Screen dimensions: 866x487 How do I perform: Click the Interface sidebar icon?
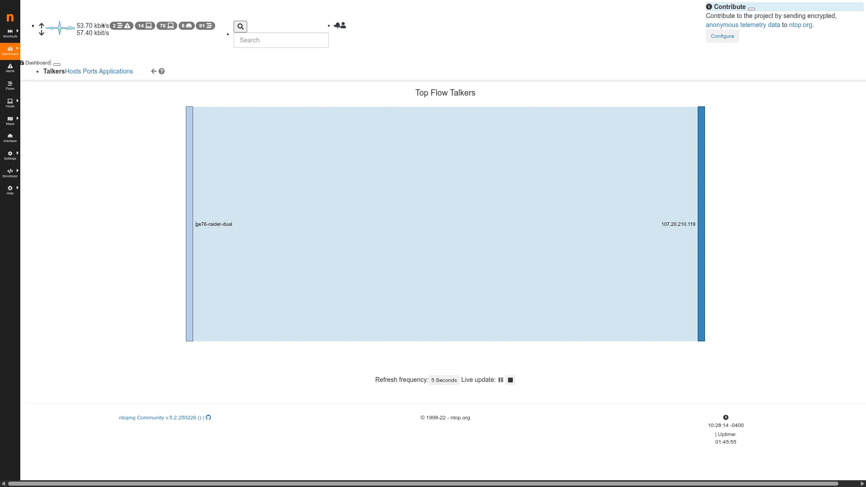(10, 138)
